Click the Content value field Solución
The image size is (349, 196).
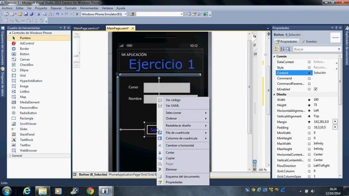(x=325, y=73)
